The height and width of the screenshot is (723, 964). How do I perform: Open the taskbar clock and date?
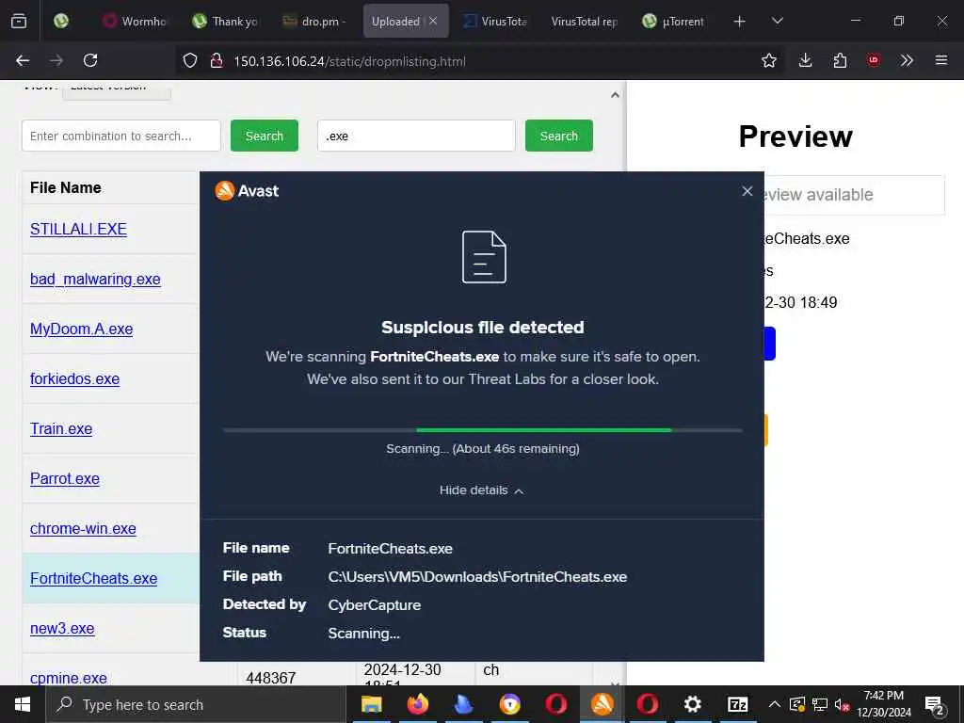[884, 704]
